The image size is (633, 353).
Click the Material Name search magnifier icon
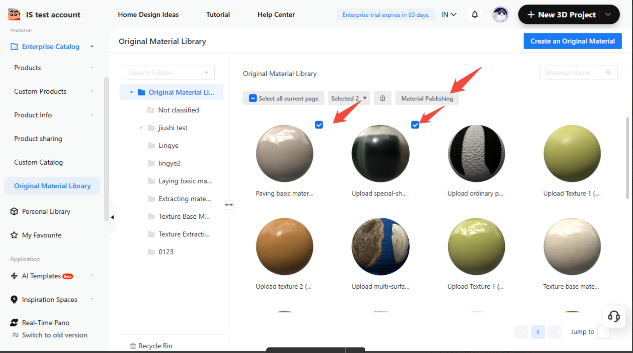(608, 73)
